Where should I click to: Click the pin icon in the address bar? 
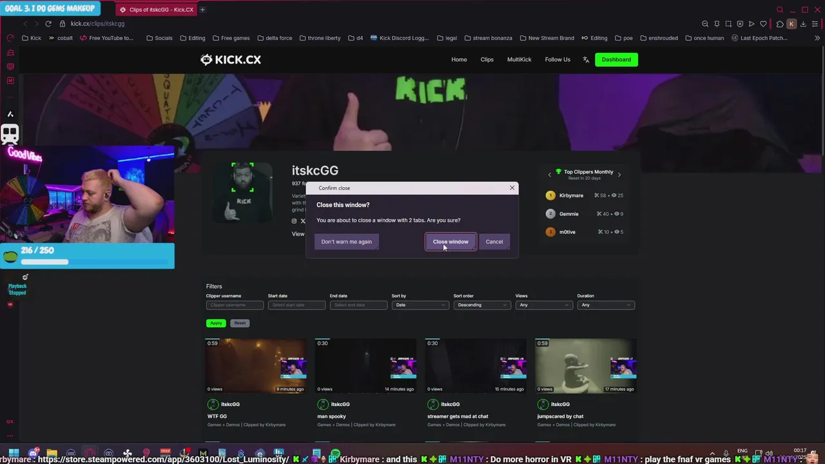click(717, 24)
